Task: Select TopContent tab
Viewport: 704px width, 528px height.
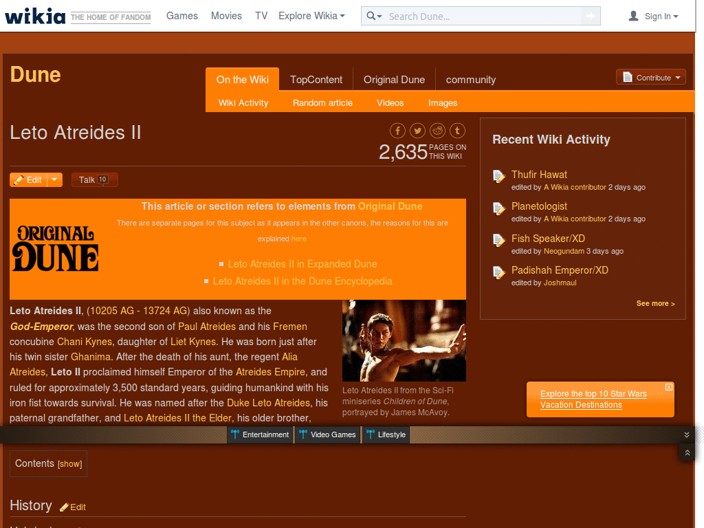Action: (x=316, y=80)
